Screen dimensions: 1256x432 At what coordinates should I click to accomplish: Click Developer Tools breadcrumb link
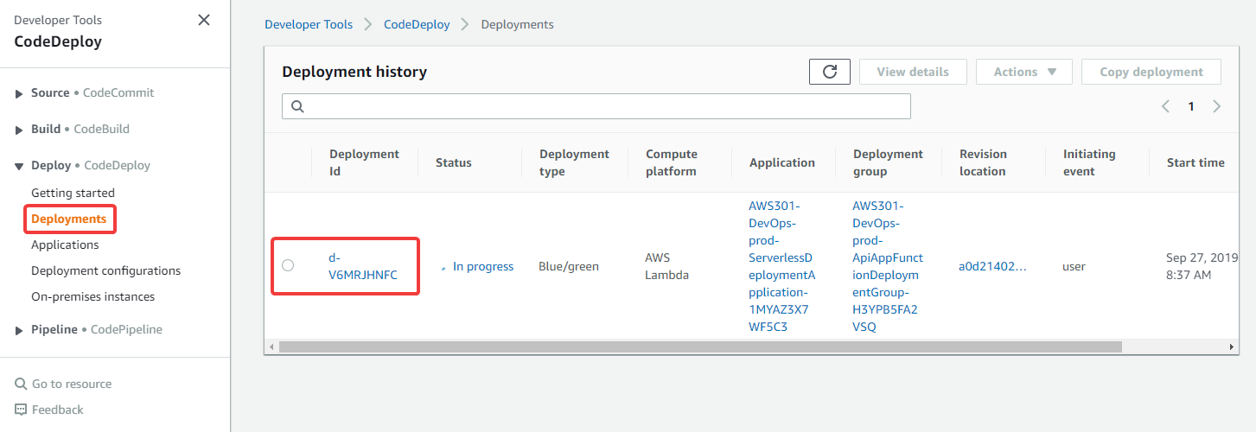[309, 24]
